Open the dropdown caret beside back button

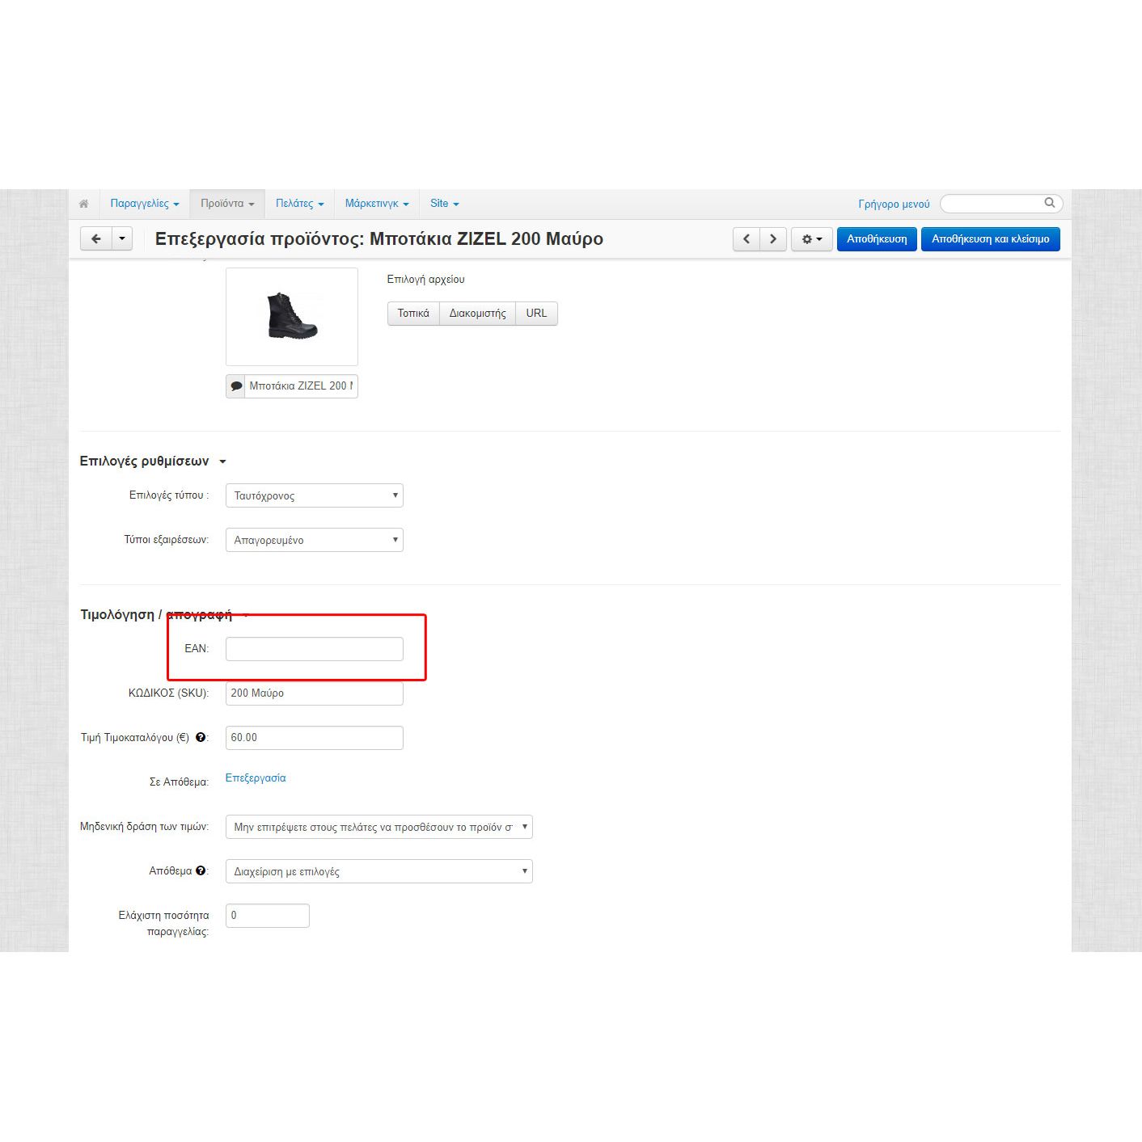tap(122, 239)
